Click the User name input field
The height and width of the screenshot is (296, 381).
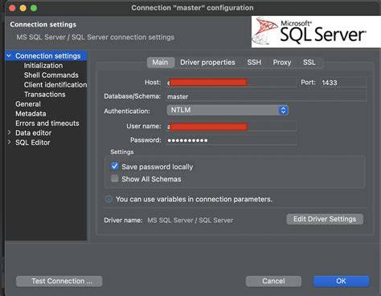point(231,126)
